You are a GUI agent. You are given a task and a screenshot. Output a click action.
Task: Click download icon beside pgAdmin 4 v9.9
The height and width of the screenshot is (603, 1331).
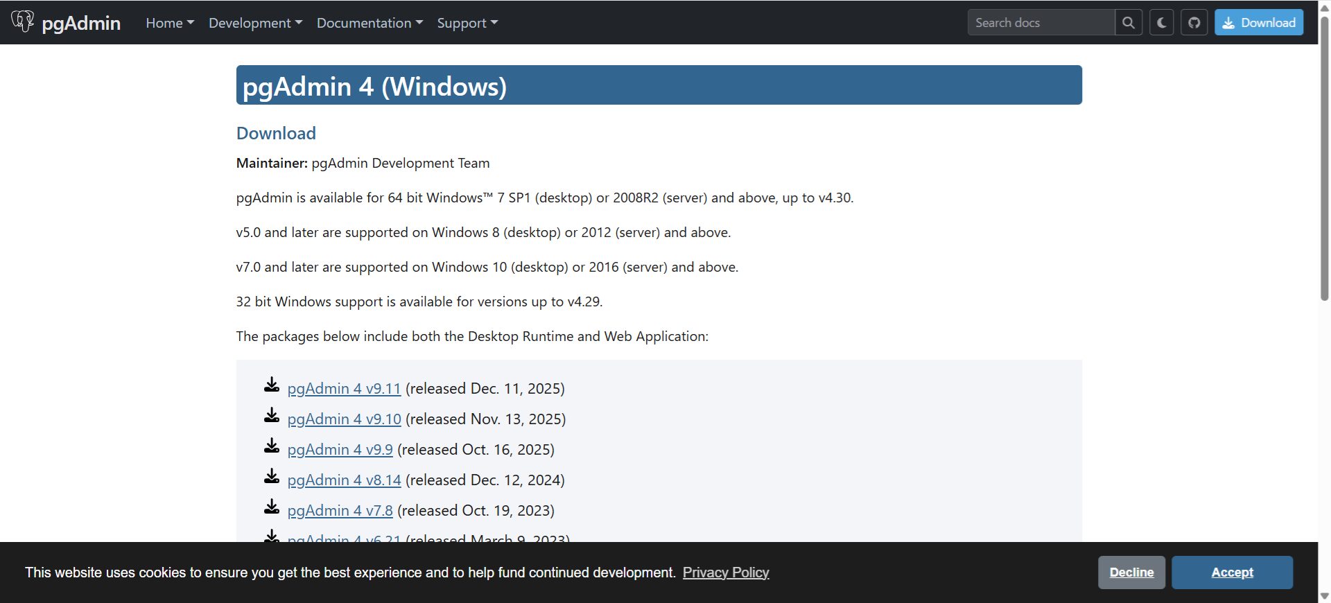[272, 446]
